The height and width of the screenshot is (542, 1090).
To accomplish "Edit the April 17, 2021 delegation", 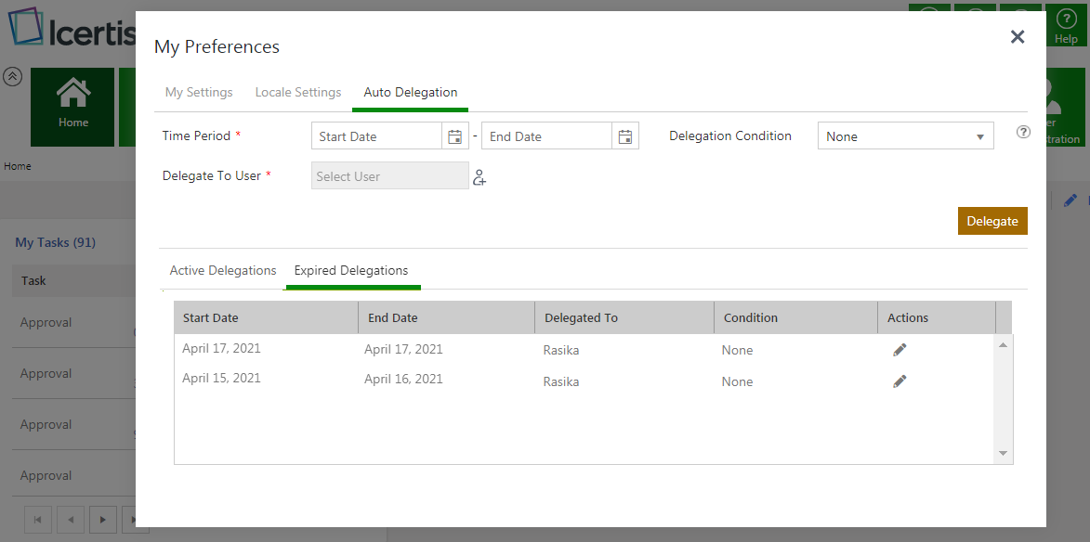I will [900, 350].
